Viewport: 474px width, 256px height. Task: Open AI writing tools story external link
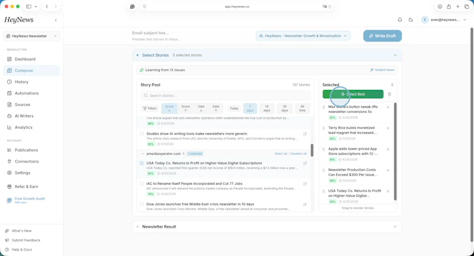coord(305,134)
